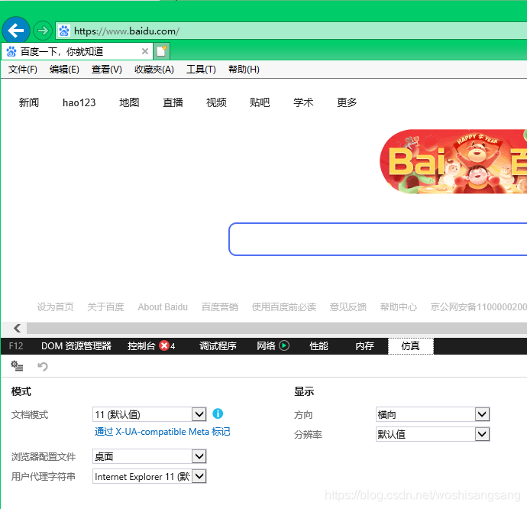Click the horizontal scrollbar track
The height and width of the screenshot is (509, 527).
pos(276,328)
